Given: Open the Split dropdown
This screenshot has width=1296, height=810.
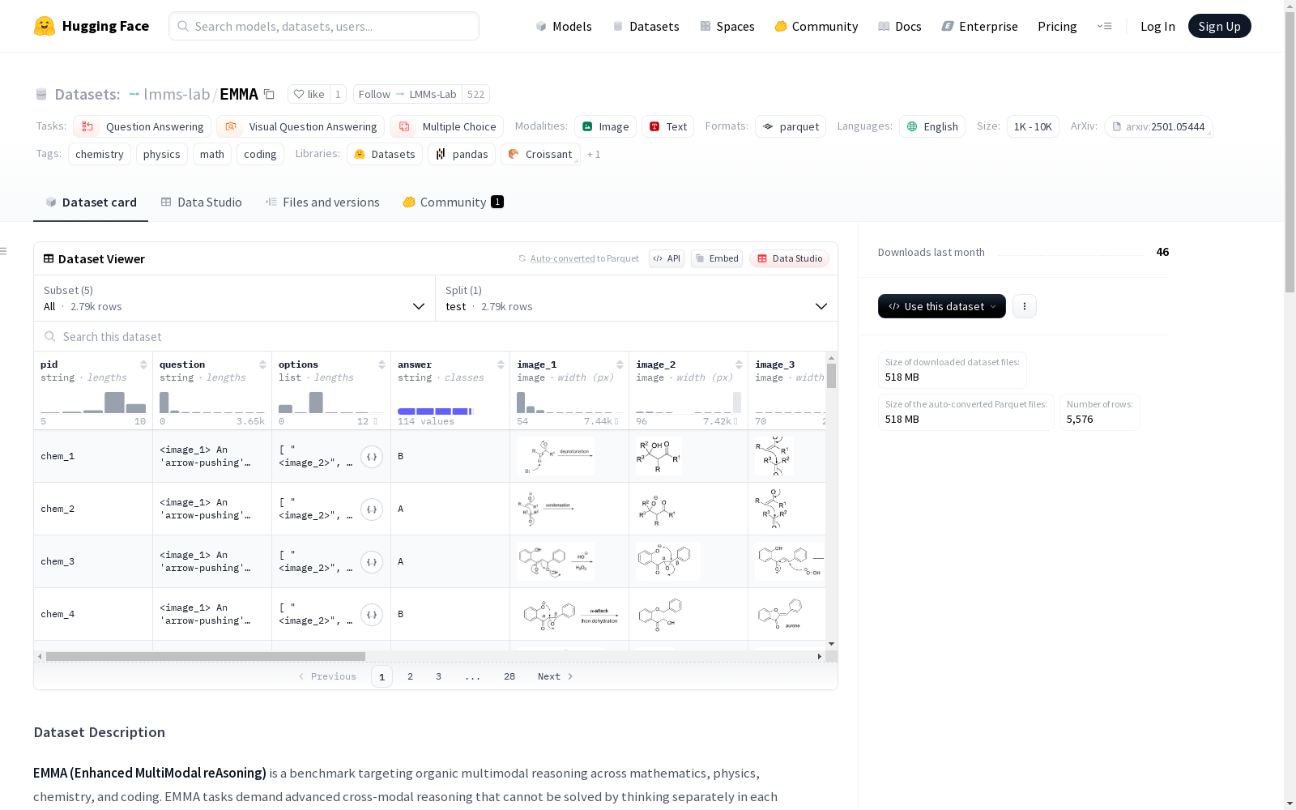Looking at the screenshot, I should click(637, 298).
